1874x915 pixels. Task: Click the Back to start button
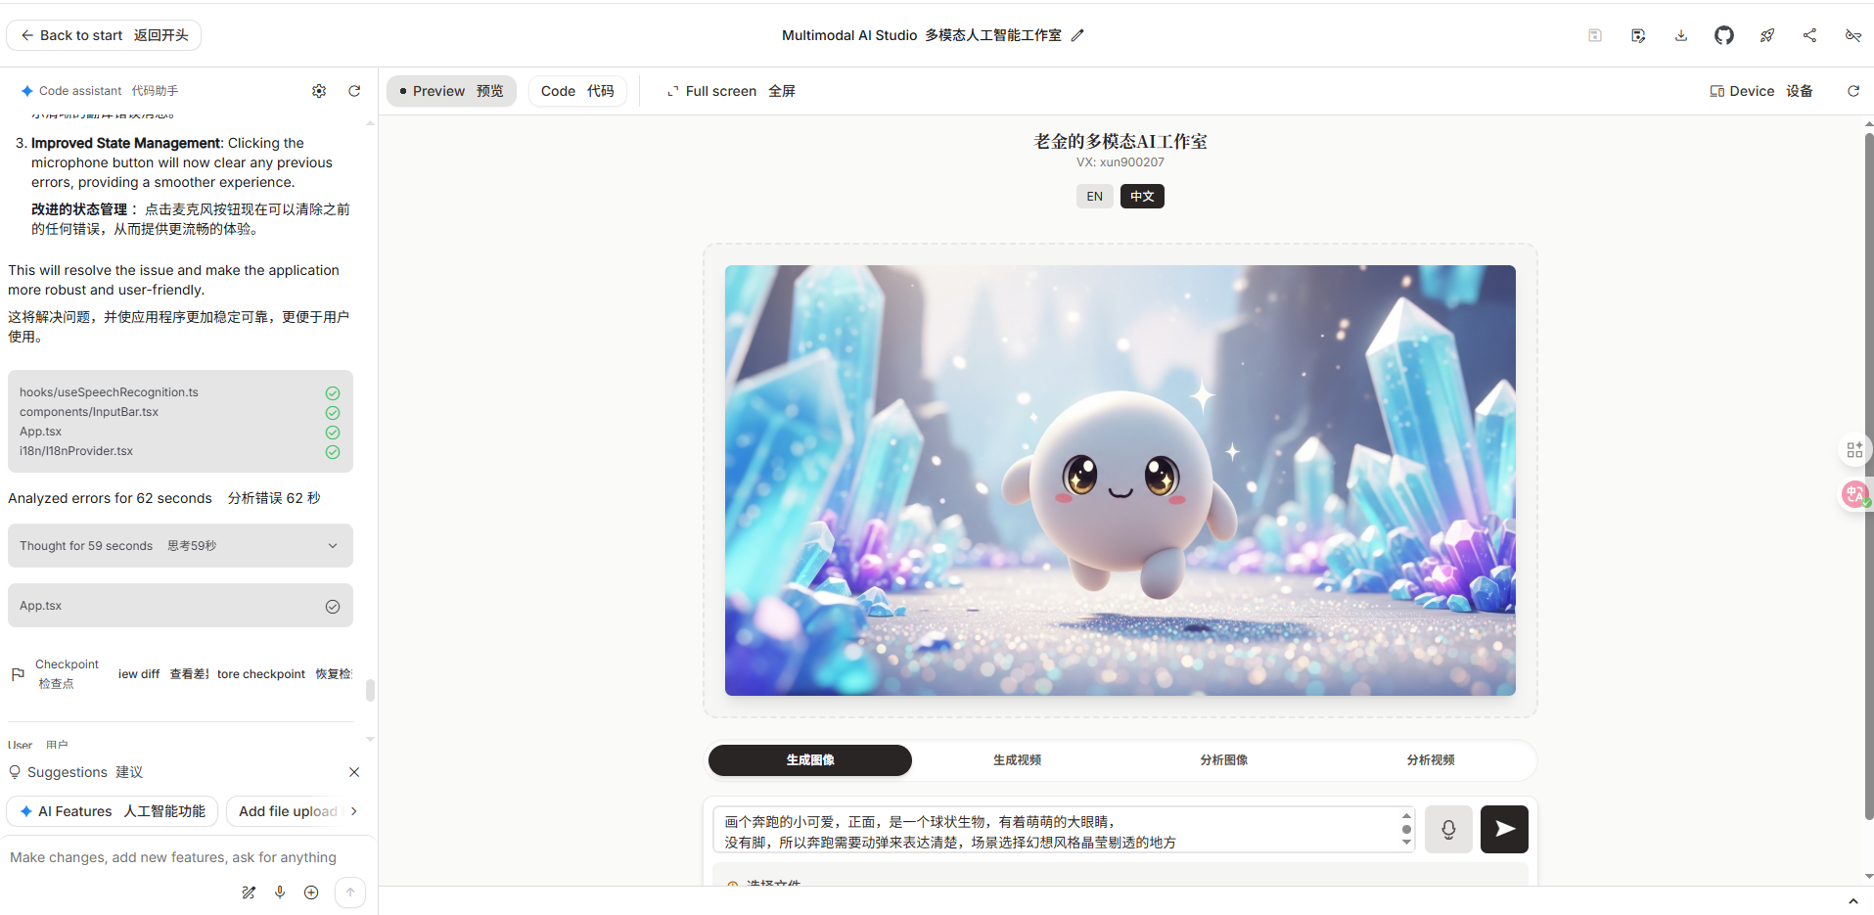point(104,35)
